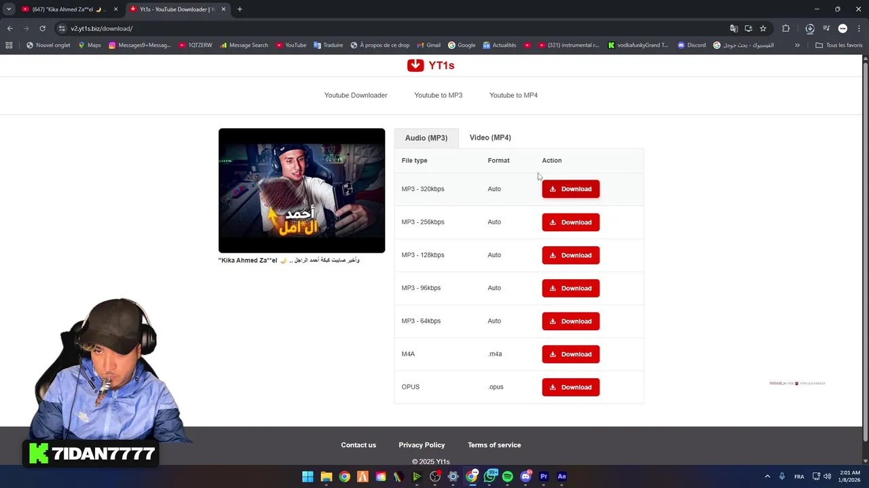Download the MP3 96kbps file
The height and width of the screenshot is (488, 869).
[x=571, y=288]
